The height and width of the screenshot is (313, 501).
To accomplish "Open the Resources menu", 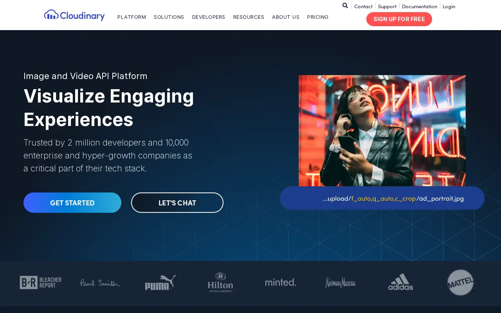I will pyautogui.click(x=249, y=17).
